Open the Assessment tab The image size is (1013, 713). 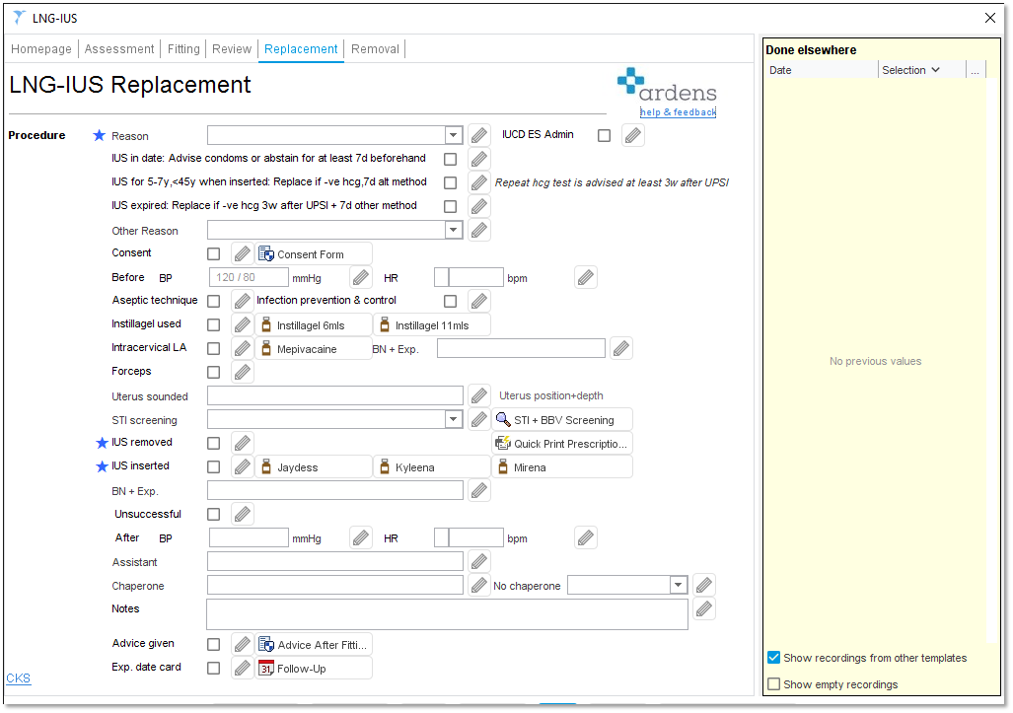[118, 48]
